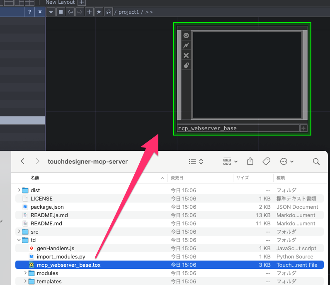Sort by the 名前 column header

[x=35, y=178]
